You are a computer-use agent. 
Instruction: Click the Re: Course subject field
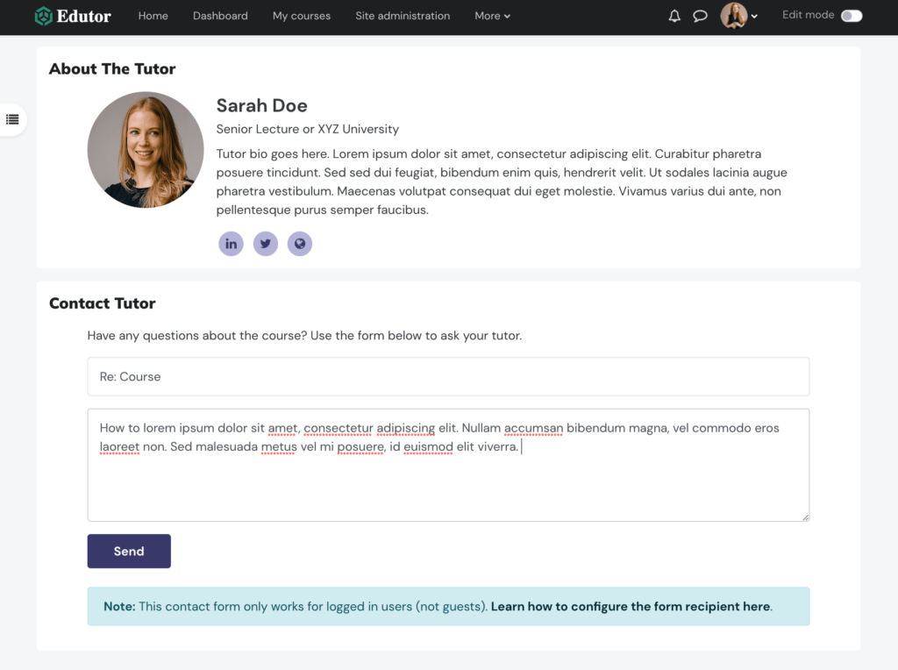pyautogui.click(x=448, y=376)
